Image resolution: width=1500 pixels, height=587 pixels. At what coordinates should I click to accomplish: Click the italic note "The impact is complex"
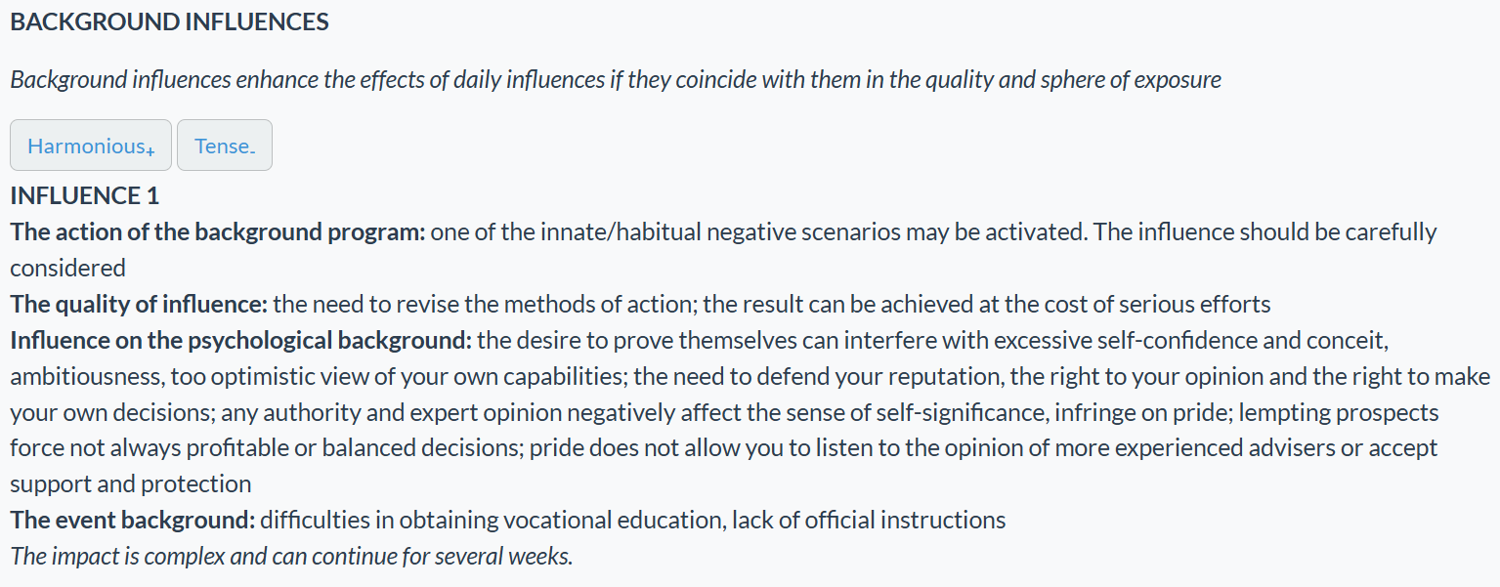tap(291, 557)
